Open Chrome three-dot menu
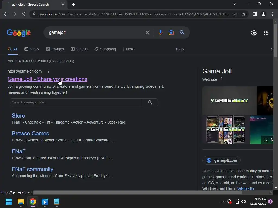Screen dimensions: 278x208 click(272, 14)
